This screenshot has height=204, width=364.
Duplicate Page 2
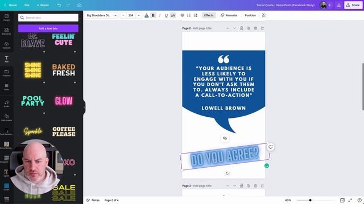249,28
